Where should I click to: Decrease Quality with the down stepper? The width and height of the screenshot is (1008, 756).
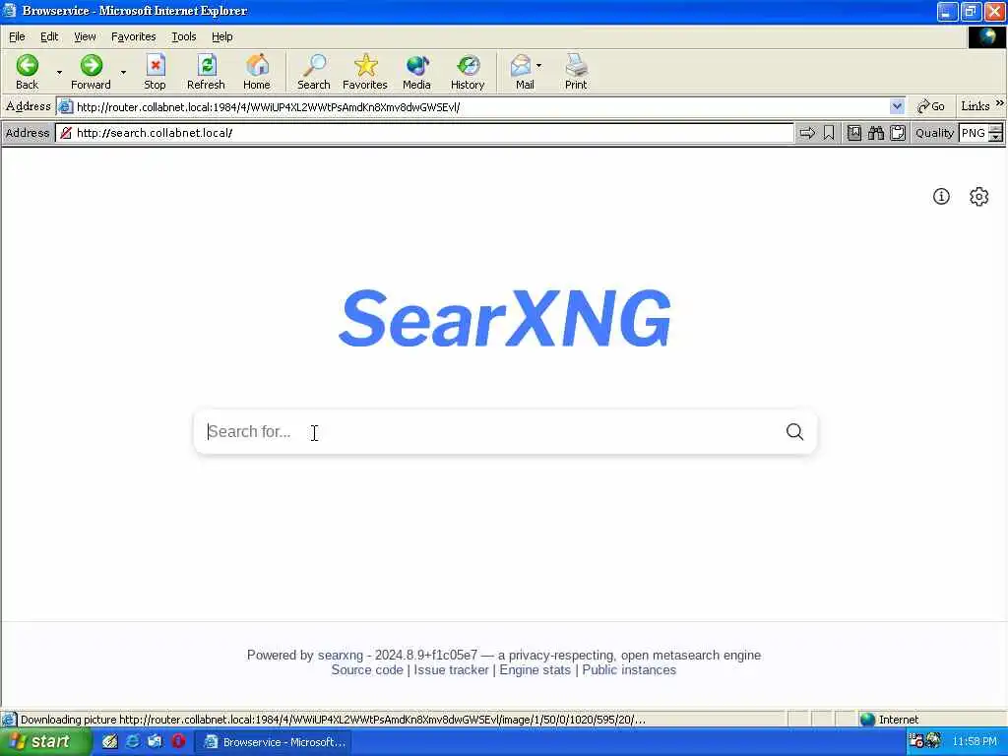click(x=996, y=138)
